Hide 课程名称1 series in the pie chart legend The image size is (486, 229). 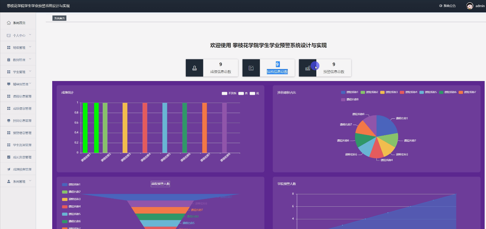[x=346, y=92]
